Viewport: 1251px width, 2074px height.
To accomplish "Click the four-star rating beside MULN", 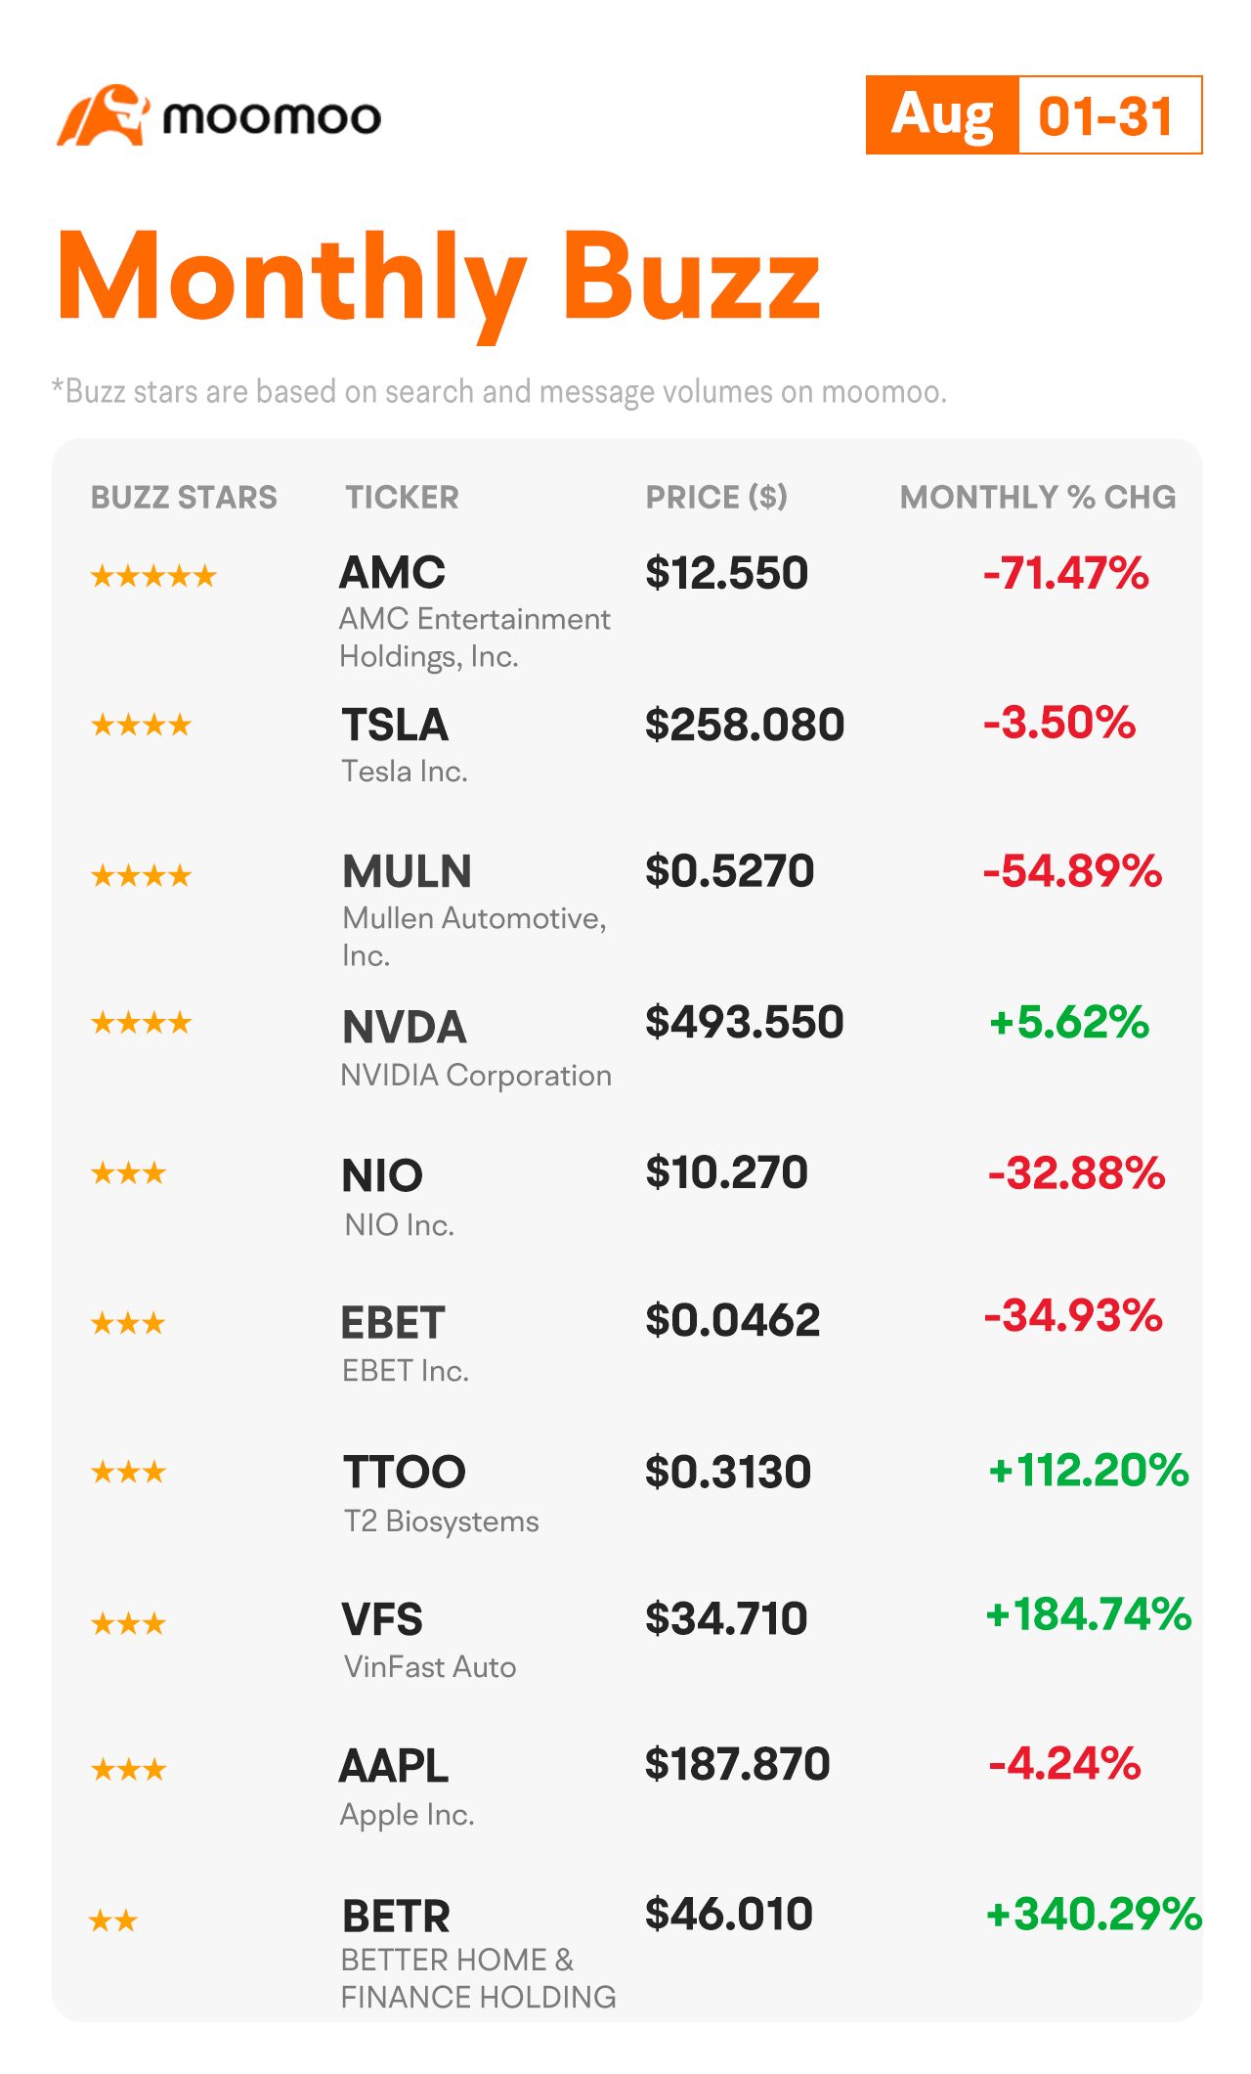I will (141, 875).
